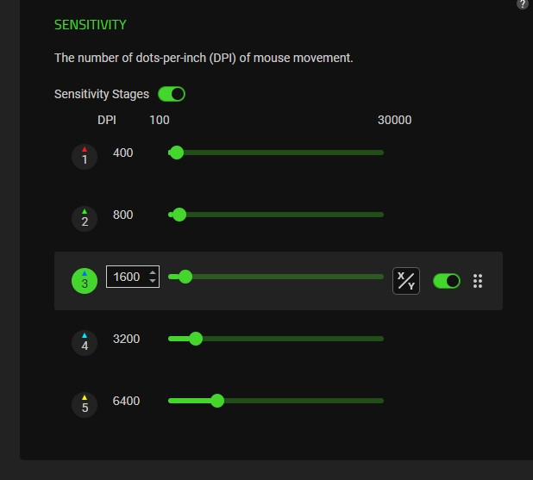Increase stage 3 DPI with up arrow

point(153,273)
